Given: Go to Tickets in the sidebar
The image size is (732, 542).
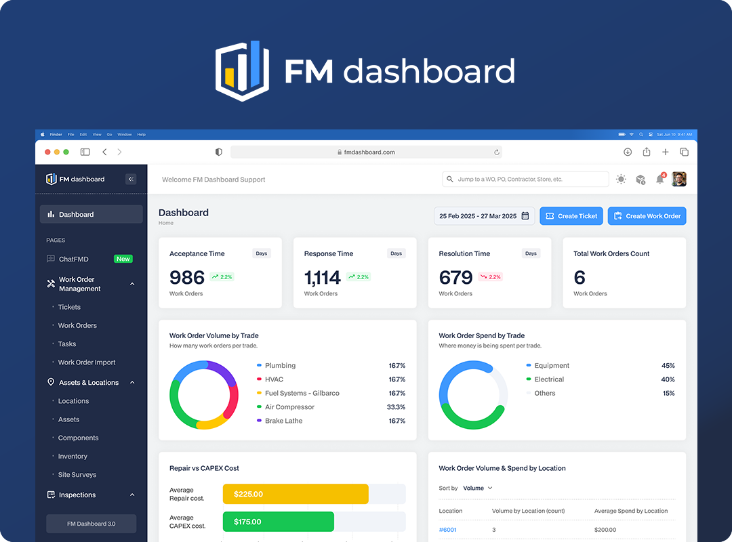Looking at the screenshot, I should click(69, 307).
